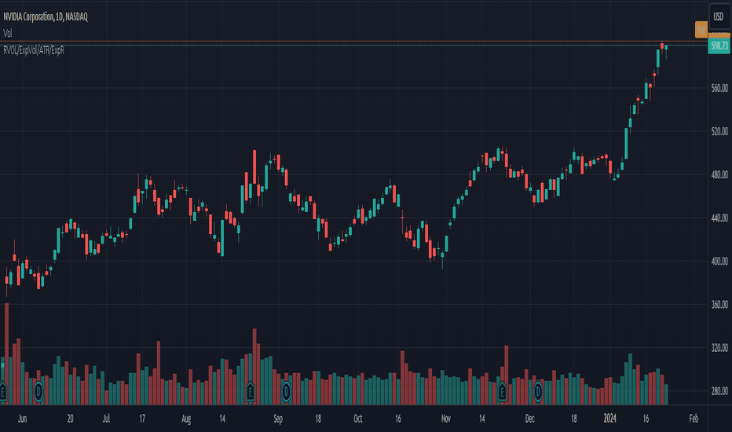Image resolution: width=732 pixels, height=432 pixels.
Task: Click the green current price label 598.73
Action: click(719, 46)
